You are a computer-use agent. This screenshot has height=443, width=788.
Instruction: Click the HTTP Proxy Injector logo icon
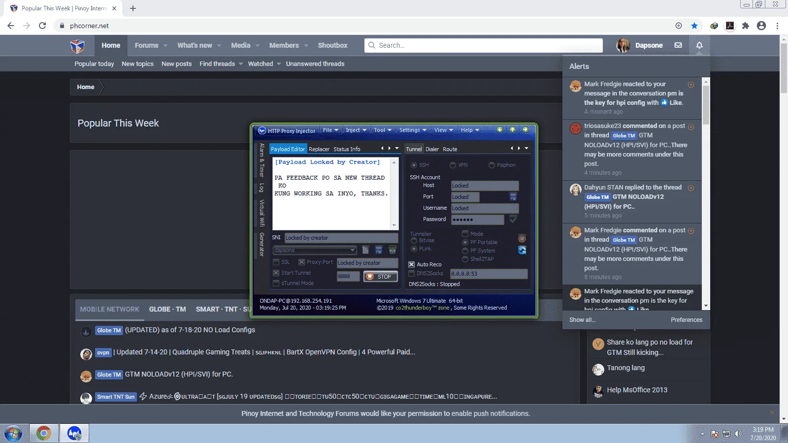click(x=262, y=130)
